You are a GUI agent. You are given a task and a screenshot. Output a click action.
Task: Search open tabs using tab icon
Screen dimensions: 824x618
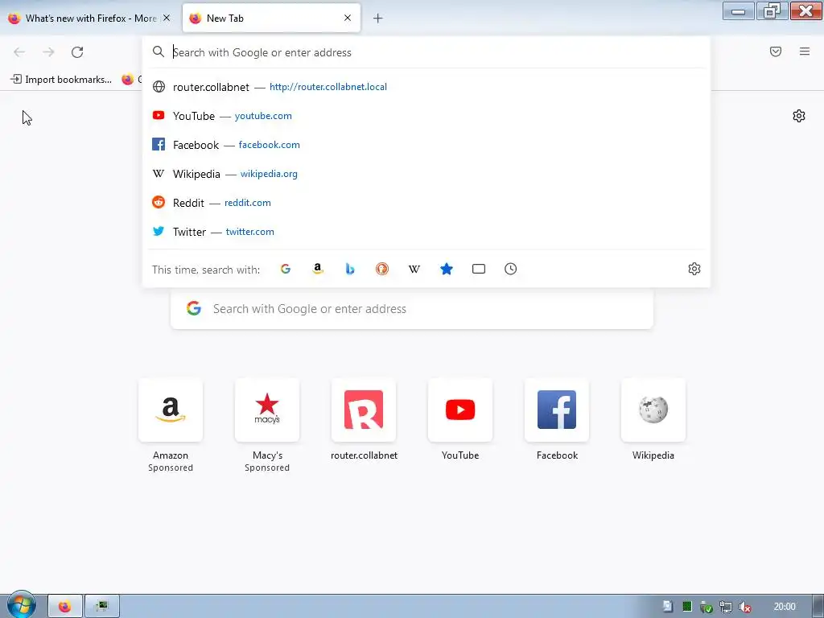(478, 269)
